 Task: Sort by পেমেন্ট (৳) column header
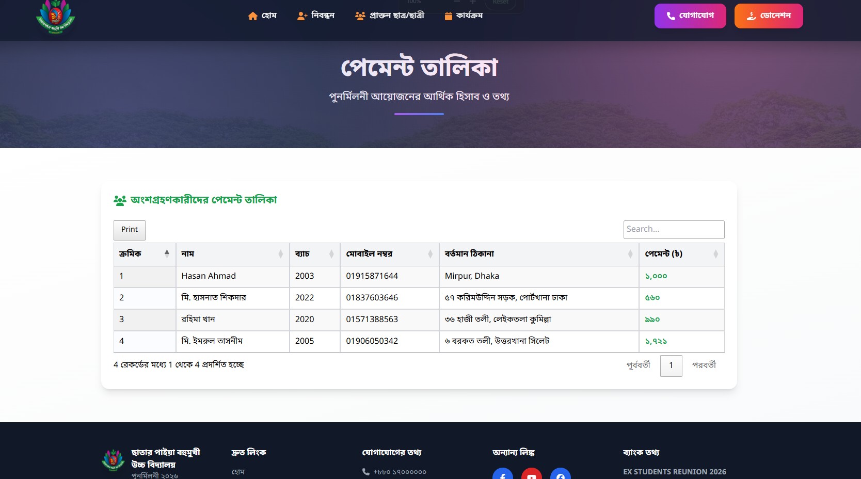(681, 254)
